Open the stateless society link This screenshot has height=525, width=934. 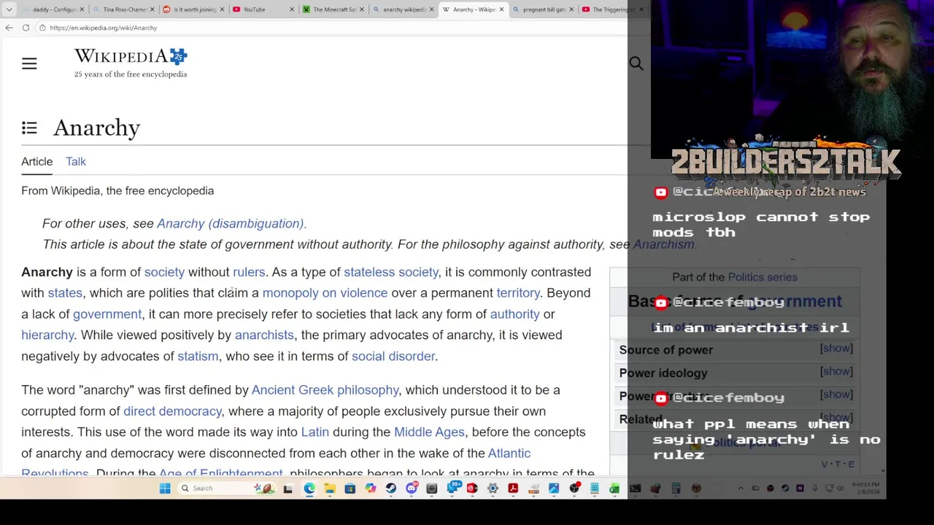tap(391, 272)
